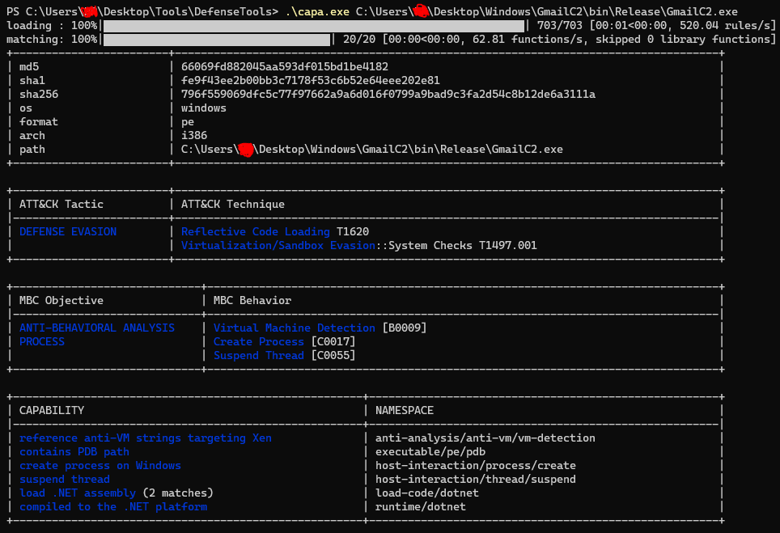Click the Reflective Code Loading technique
780x533 pixels.
pyautogui.click(x=256, y=232)
